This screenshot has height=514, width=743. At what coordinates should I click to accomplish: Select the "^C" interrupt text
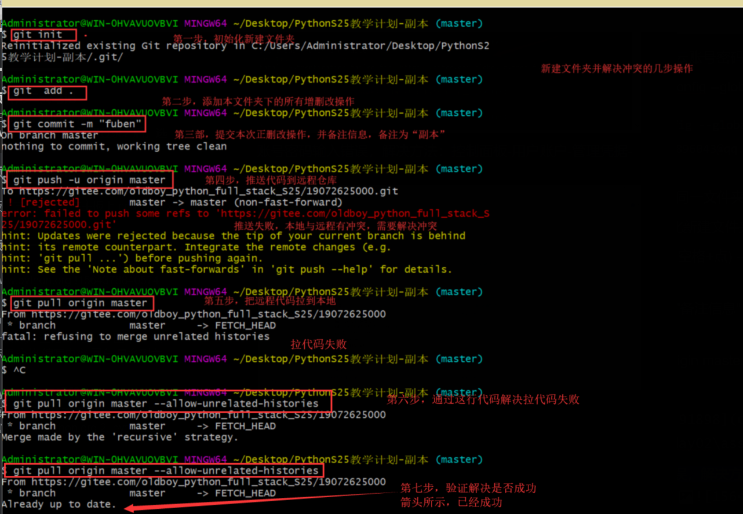coord(19,370)
